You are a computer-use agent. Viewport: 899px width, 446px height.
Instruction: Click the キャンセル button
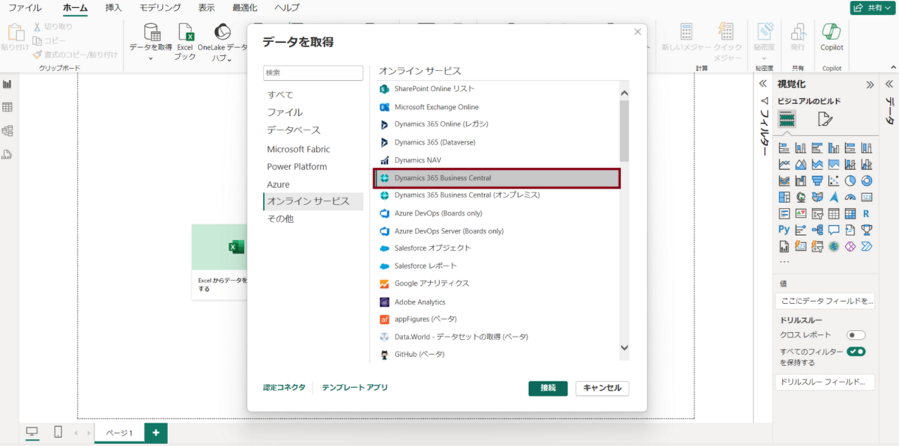[602, 388]
